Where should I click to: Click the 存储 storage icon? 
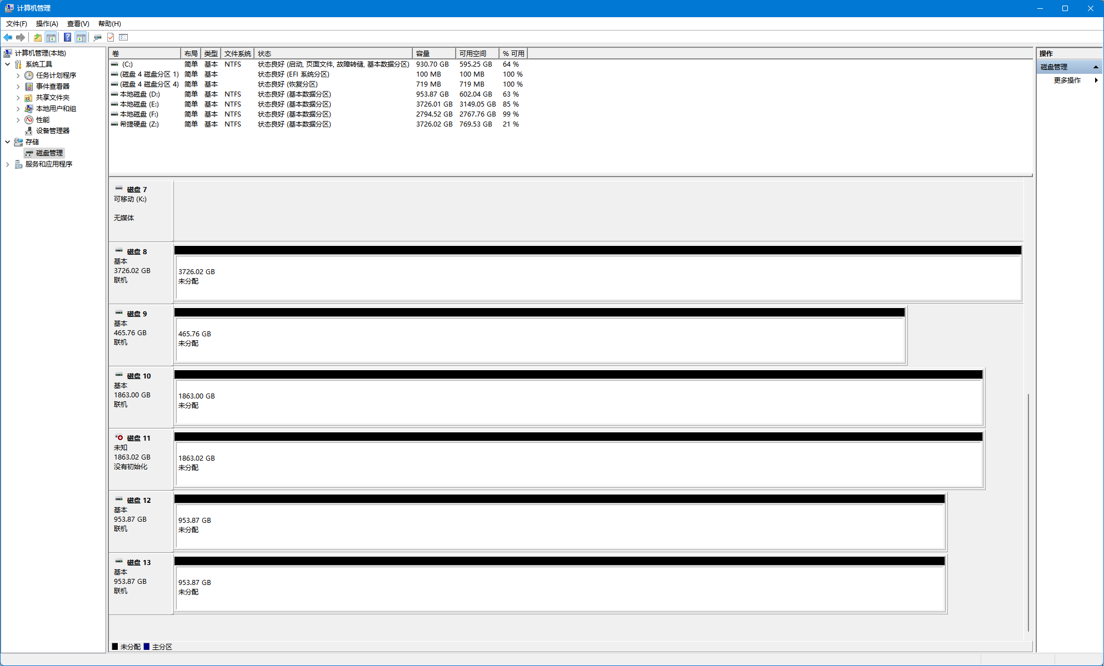click(18, 142)
